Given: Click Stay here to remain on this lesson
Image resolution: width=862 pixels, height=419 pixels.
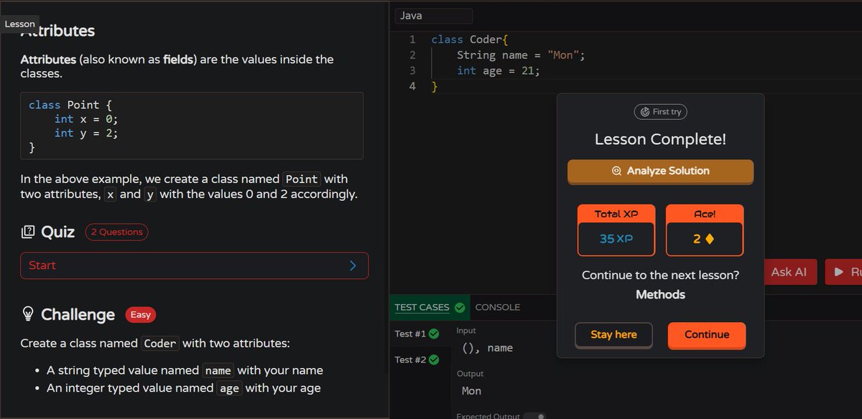Looking at the screenshot, I should pyautogui.click(x=613, y=335).
